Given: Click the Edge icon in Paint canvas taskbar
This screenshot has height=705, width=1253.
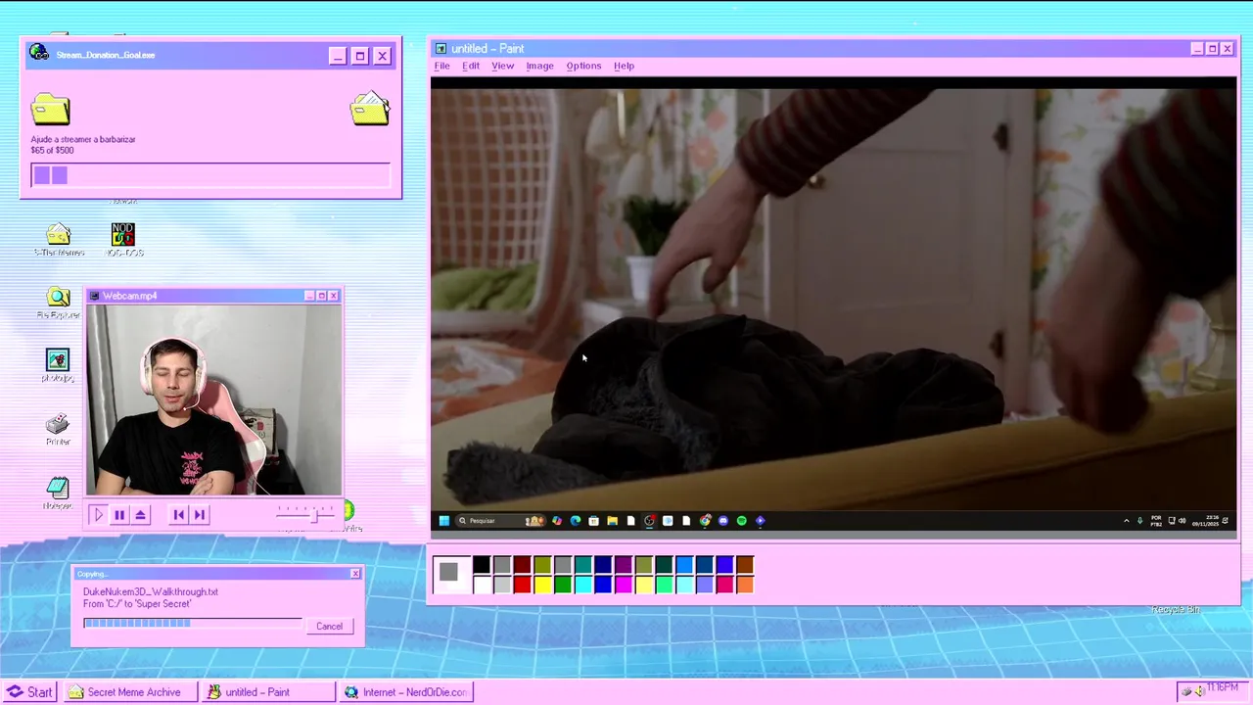Looking at the screenshot, I should coord(576,521).
